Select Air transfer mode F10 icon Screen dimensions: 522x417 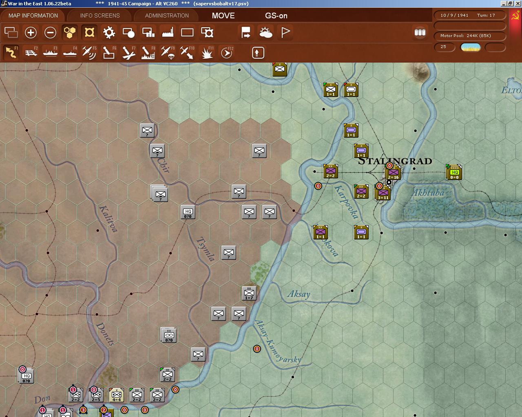[x=187, y=53]
